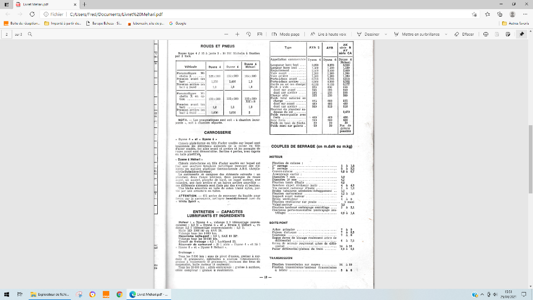533x300 pixels.
Task: Open Task View on the taskbar
Action: coord(20,295)
